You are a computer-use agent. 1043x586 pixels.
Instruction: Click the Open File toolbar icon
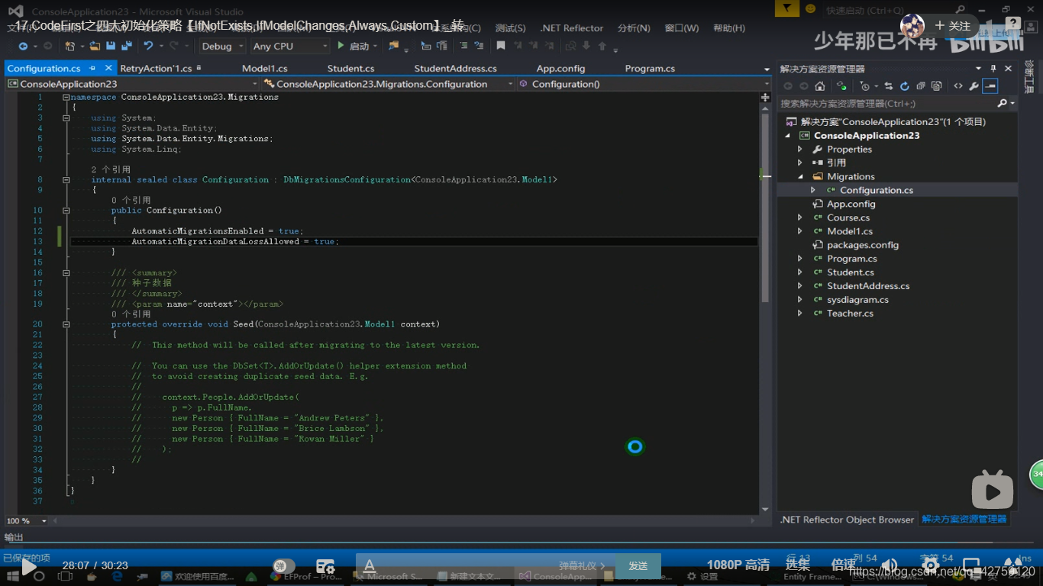[95, 46]
